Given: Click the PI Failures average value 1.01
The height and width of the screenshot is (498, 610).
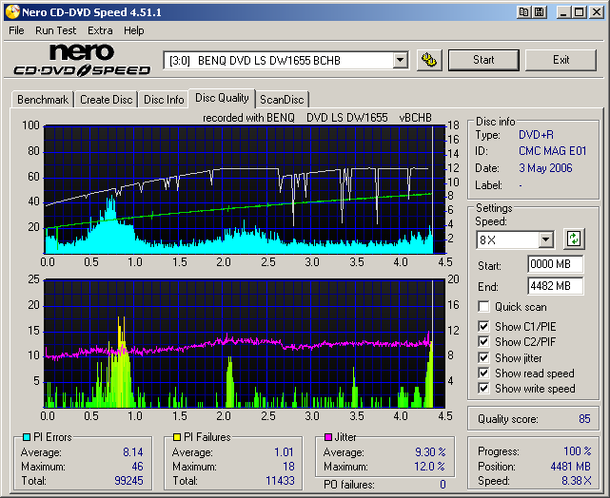Looking at the screenshot, I should (x=284, y=452).
